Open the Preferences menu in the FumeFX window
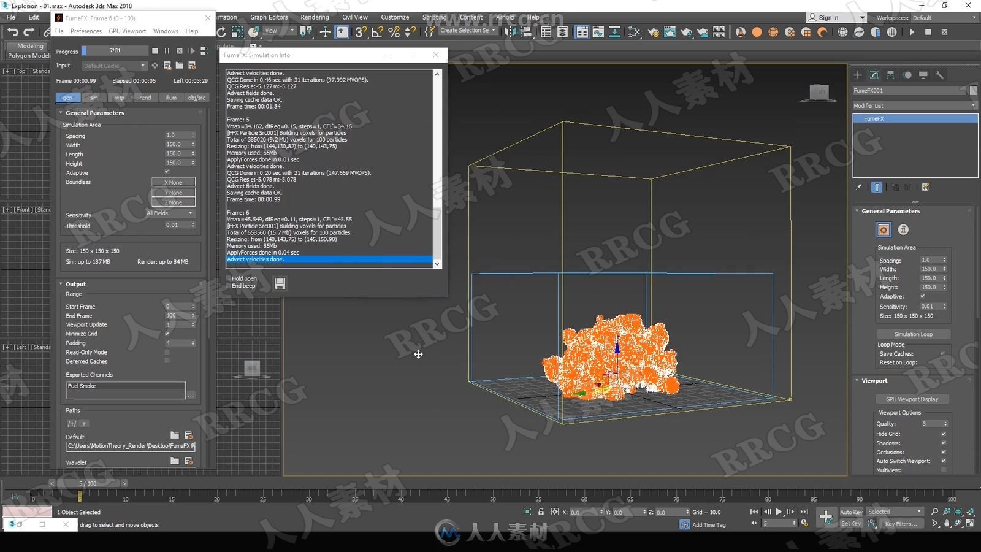 click(86, 31)
